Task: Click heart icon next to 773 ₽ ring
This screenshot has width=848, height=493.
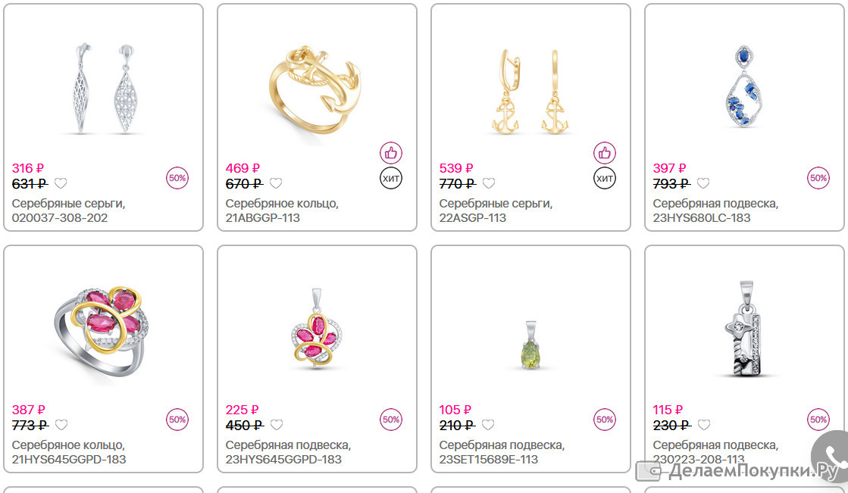Action: click(61, 425)
